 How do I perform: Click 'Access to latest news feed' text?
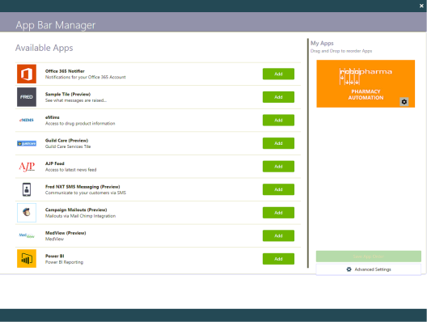coord(71,170)
